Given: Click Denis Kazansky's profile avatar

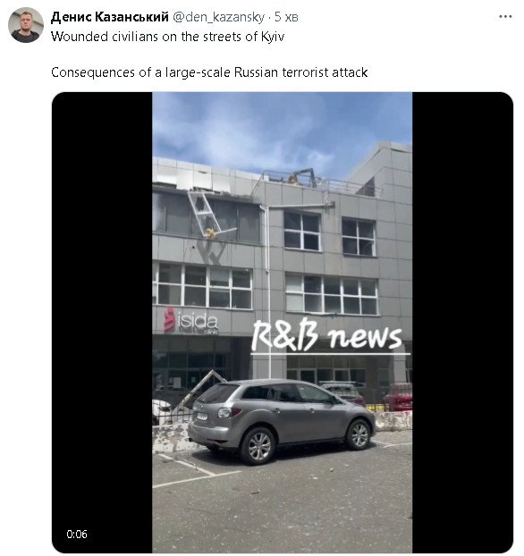Looking at the screenshot, I should (x=26, y=25).
